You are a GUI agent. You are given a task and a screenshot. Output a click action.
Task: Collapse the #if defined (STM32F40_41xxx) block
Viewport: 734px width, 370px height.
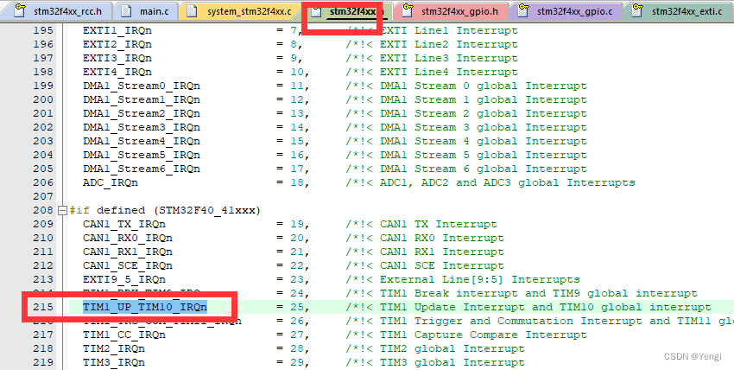[x=62, y=210]
